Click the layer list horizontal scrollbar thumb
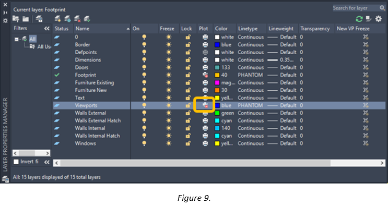Image resolution: width=388 pixels, height=206 pixels. click(195, 163)
